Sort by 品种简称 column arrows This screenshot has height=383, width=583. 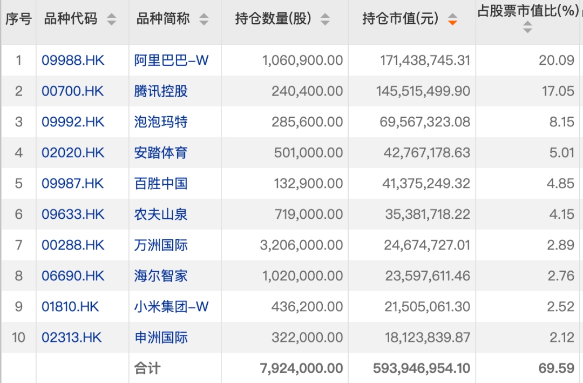click(204, 19)
